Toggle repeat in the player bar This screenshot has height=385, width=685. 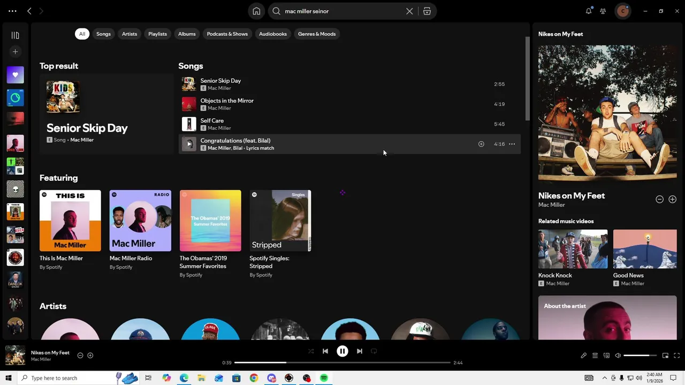click(374, 351)
